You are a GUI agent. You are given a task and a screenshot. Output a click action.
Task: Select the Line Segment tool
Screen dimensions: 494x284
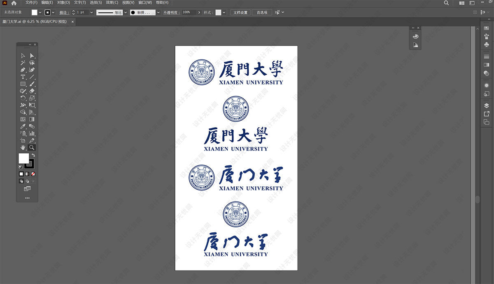point(32,77)
